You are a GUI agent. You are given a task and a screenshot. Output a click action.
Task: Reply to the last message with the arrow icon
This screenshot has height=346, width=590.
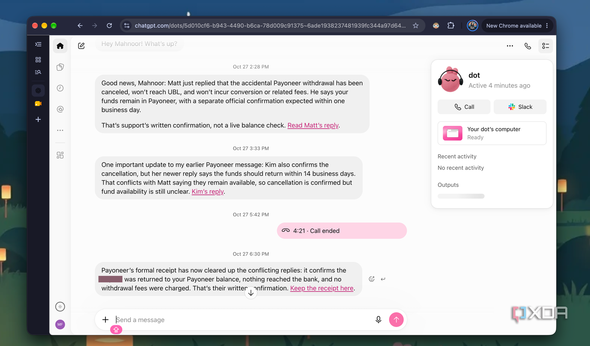click(x=383, y=279)
